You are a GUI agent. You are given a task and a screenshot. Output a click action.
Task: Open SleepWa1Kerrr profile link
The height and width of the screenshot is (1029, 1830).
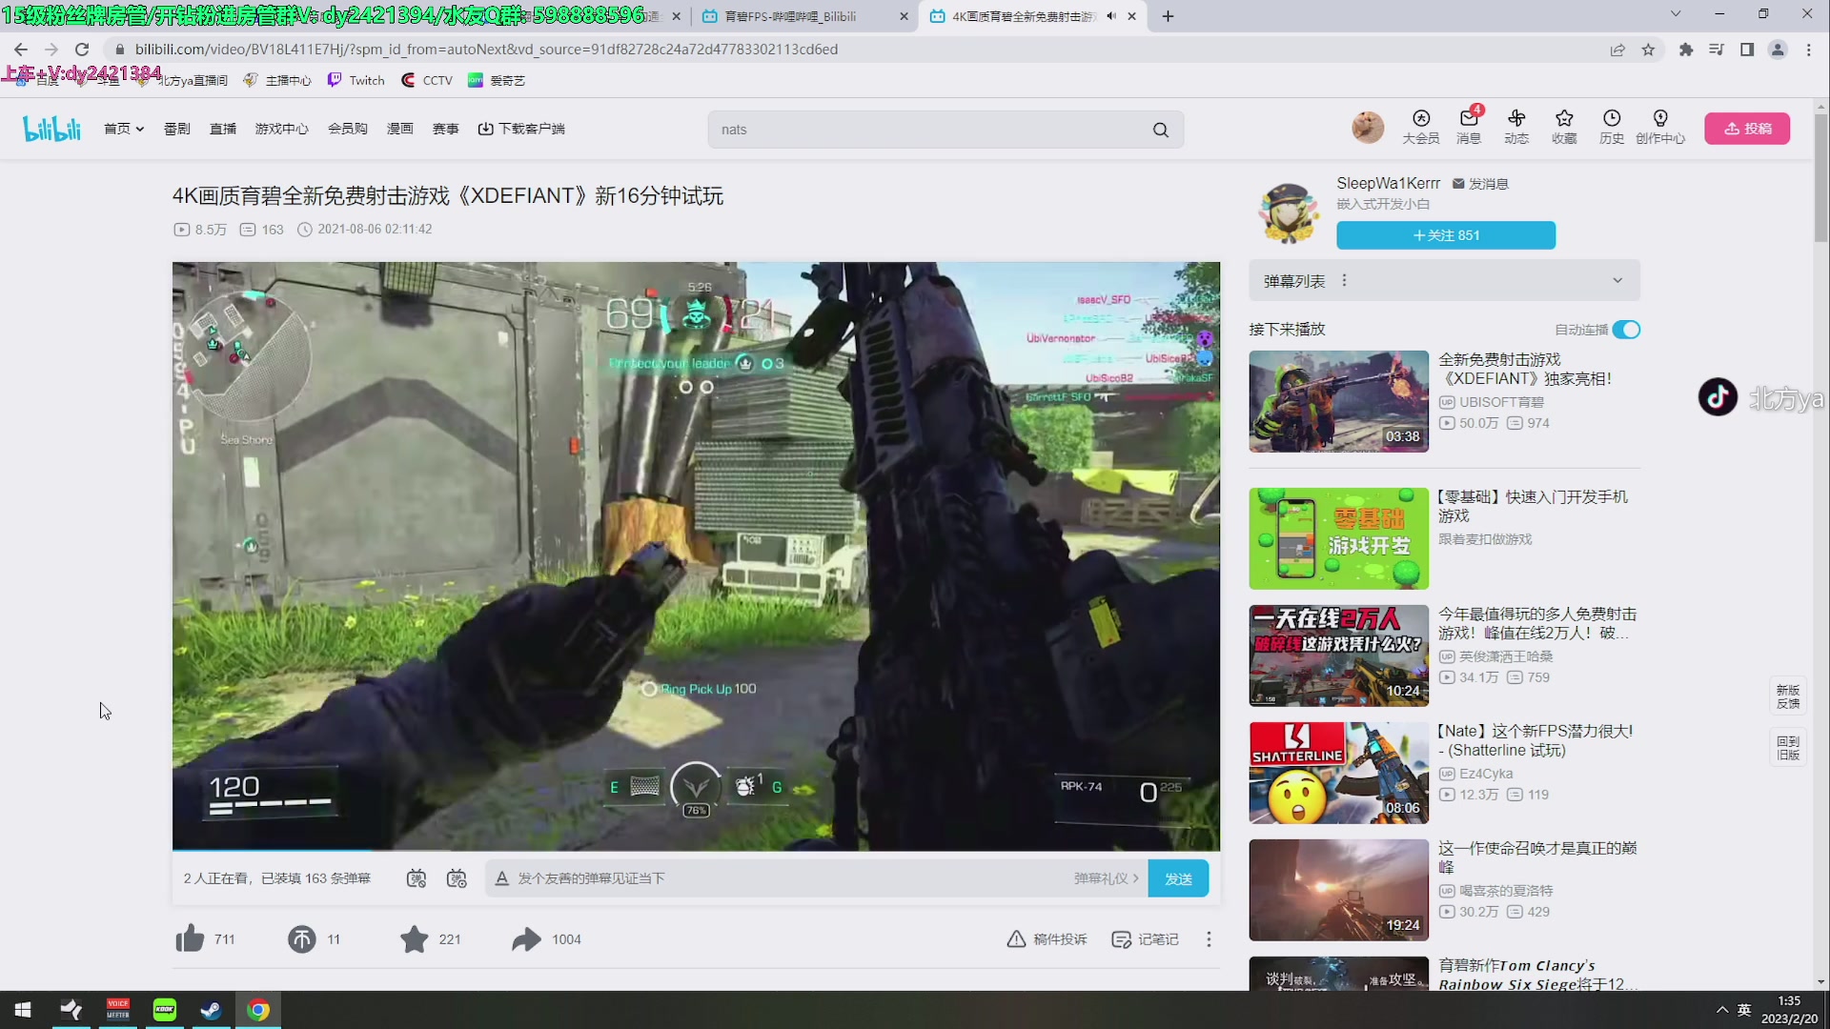pos(1388,183)
